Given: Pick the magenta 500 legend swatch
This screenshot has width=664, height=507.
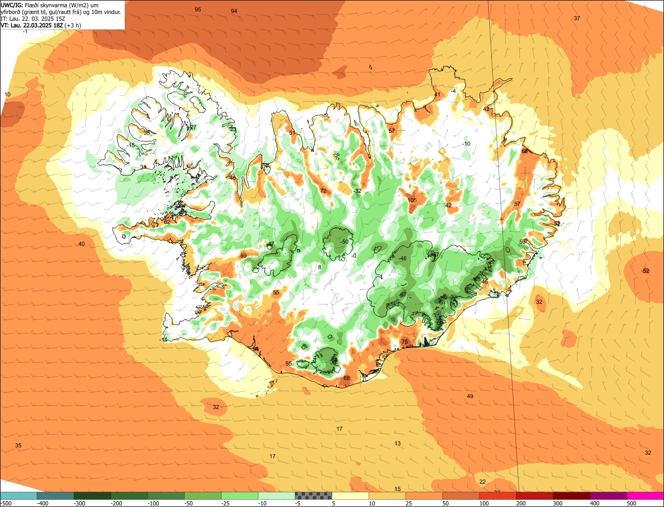Looking at the screenshot, I should [645, 496].
